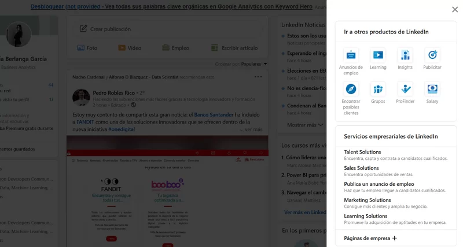Click Publica un anuncio de empleo
The image size is (463, 247).
[379, 184]
